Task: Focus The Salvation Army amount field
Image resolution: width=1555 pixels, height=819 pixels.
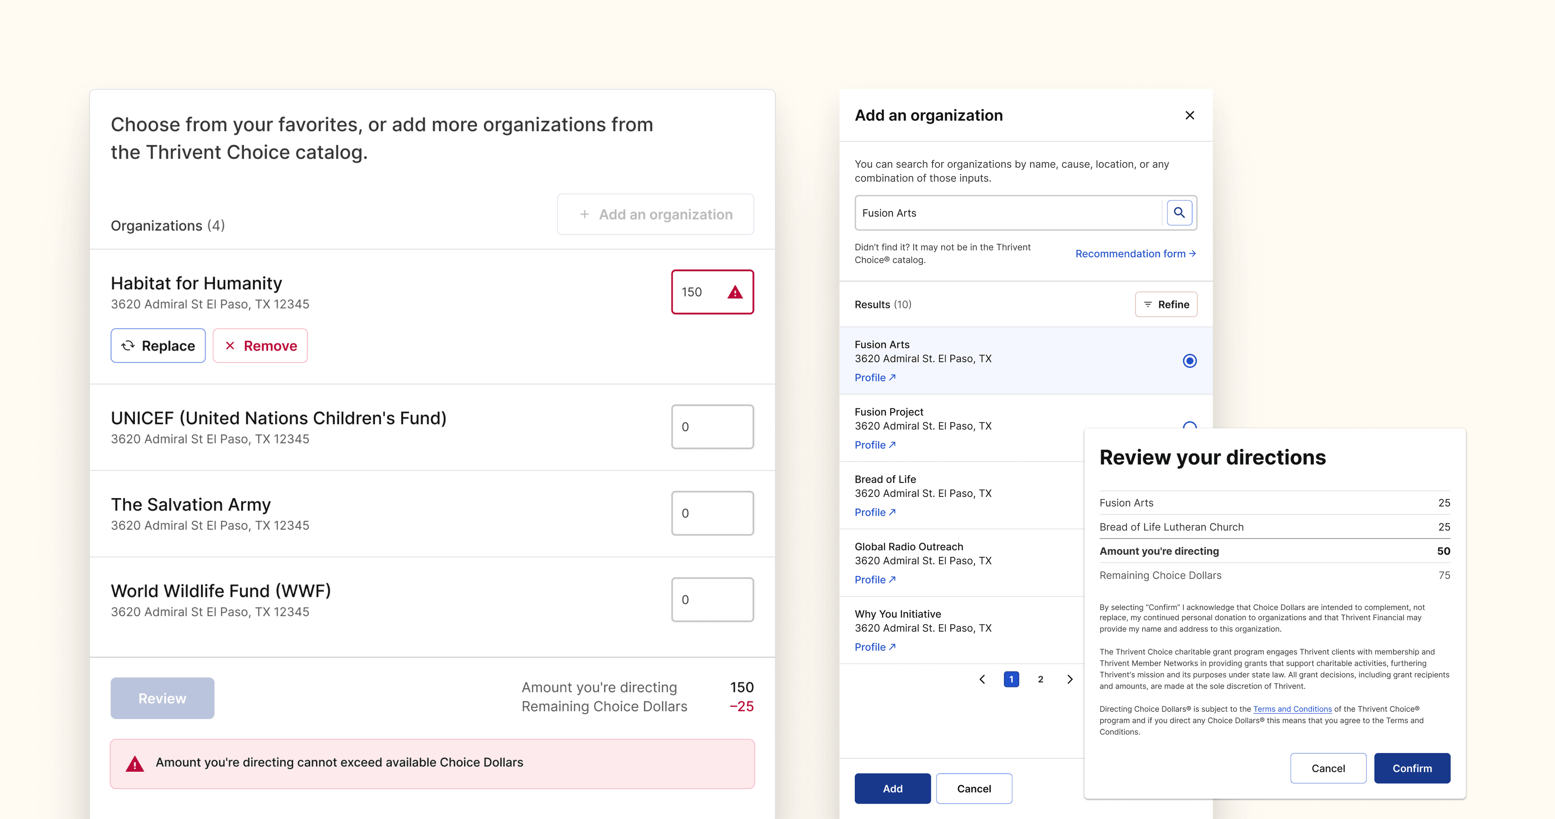Action: [x=712, y=513]
